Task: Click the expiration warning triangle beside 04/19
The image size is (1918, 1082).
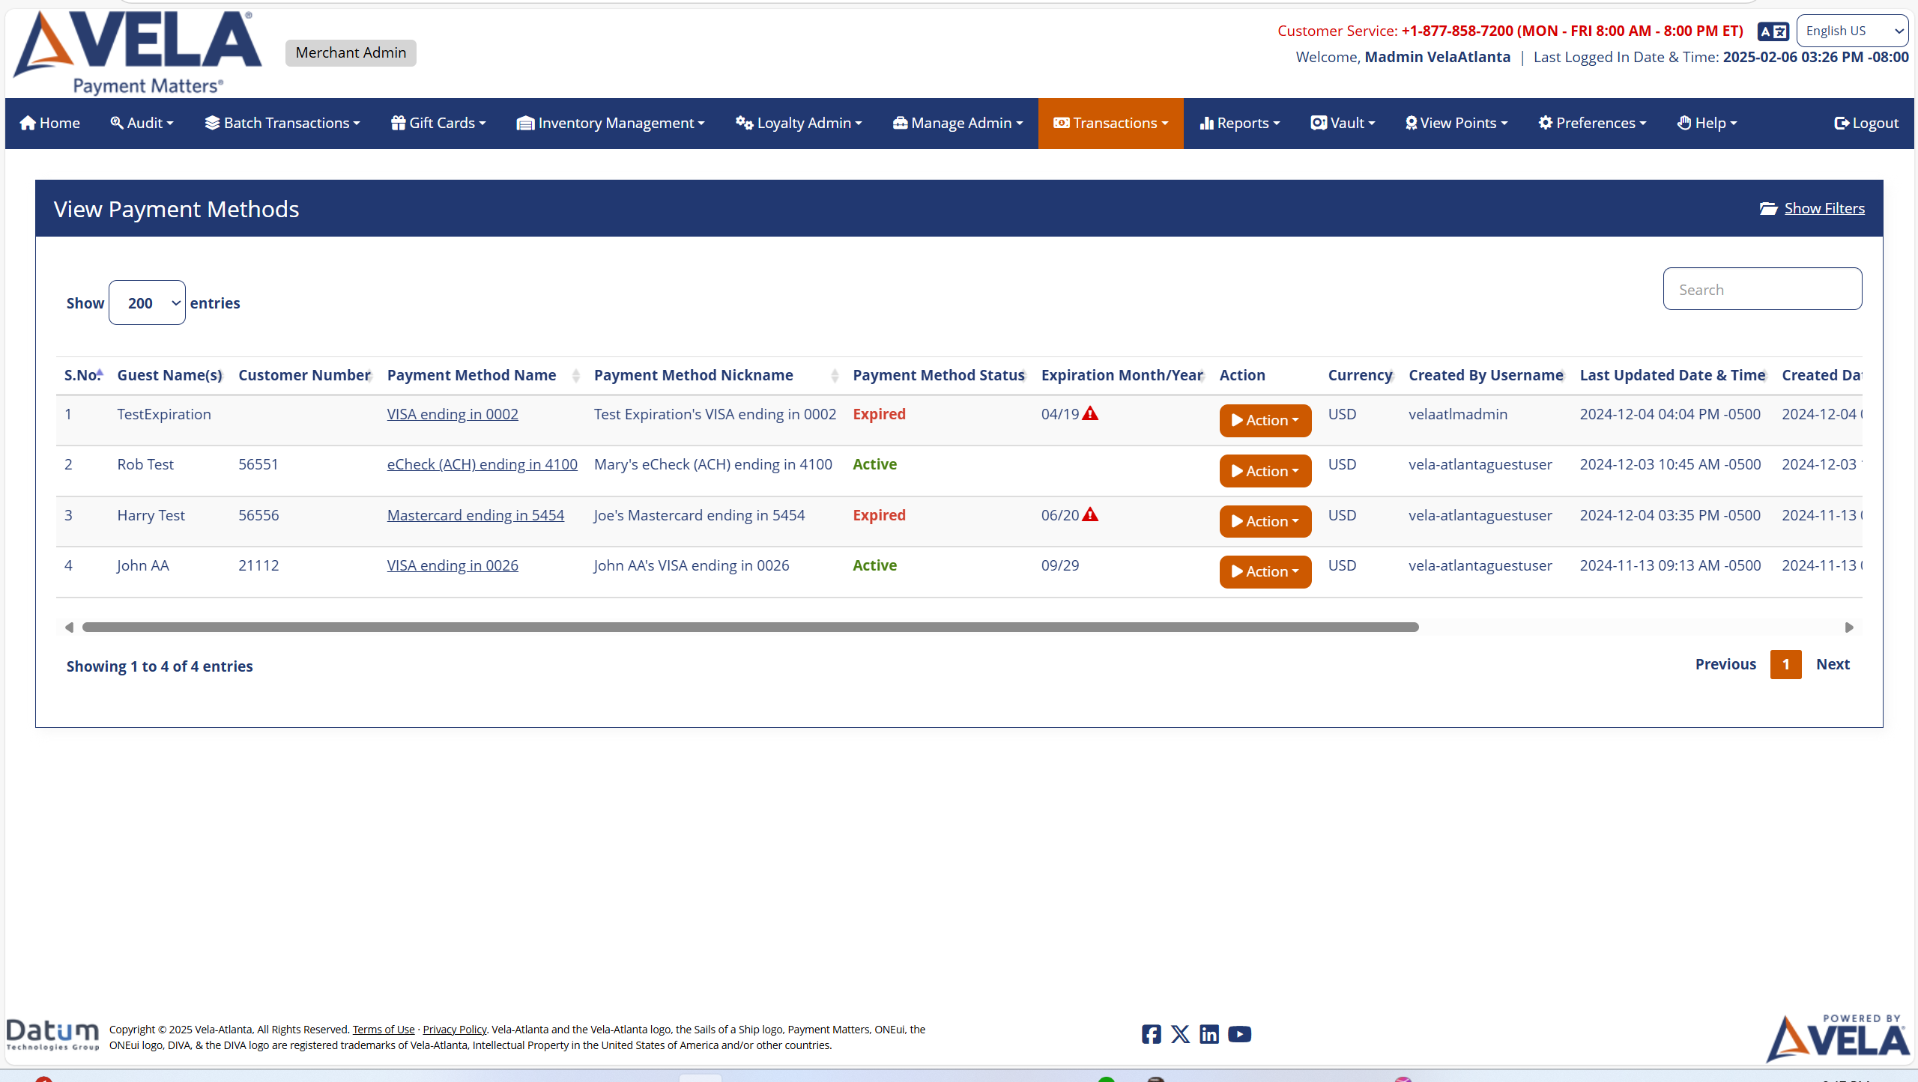Action: pos(1090,413)
